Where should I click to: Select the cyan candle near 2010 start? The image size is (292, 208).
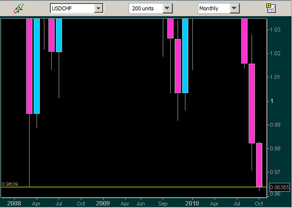click(185, 56)
